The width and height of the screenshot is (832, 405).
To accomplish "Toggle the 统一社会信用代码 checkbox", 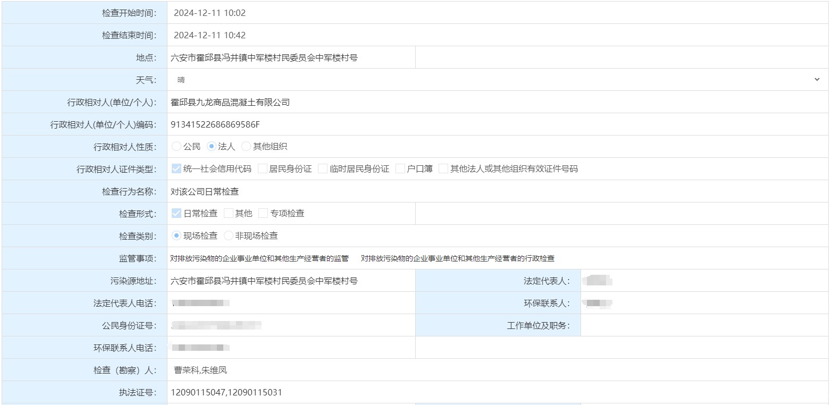I will coord(177,169).
